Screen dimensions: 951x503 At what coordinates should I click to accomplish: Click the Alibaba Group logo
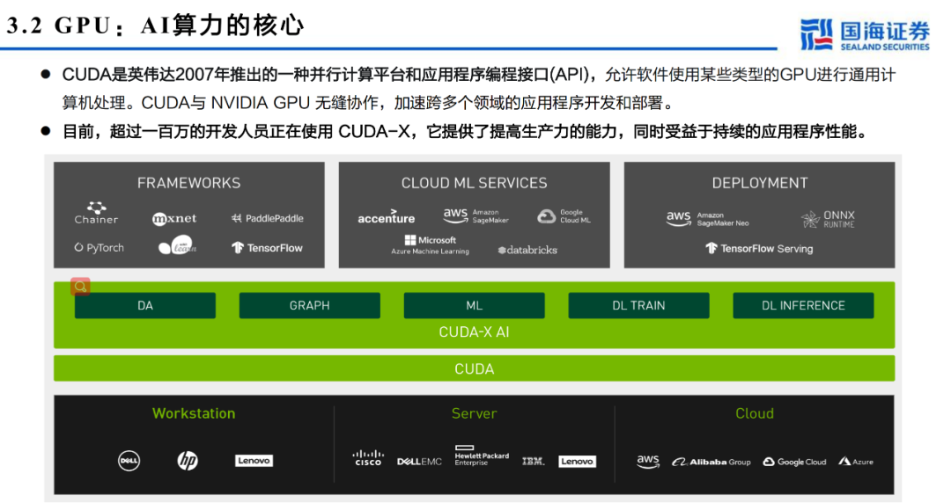coord(711,462)
